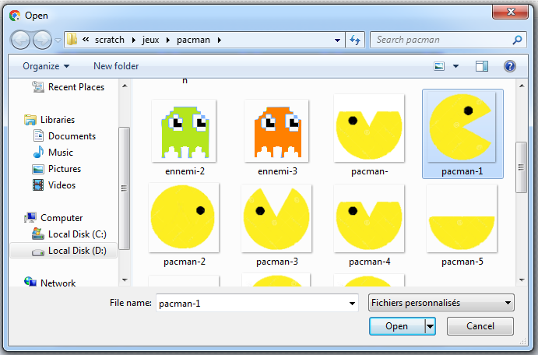Click the folder icon in address bar
Screen dimensions: 538x355
(72, 40)
